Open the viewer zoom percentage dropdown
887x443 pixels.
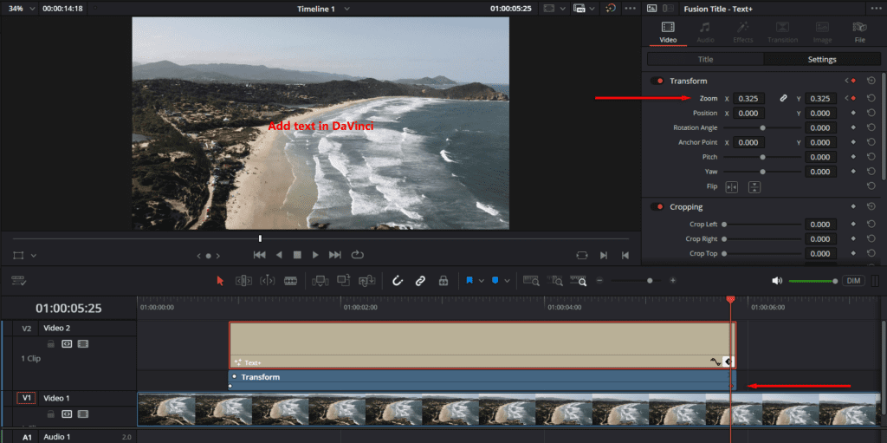click(33, 8)
